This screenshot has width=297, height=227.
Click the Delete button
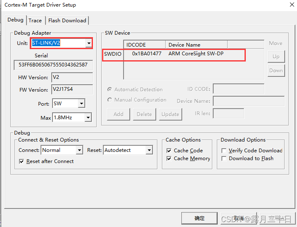click(x=145, y=114)
